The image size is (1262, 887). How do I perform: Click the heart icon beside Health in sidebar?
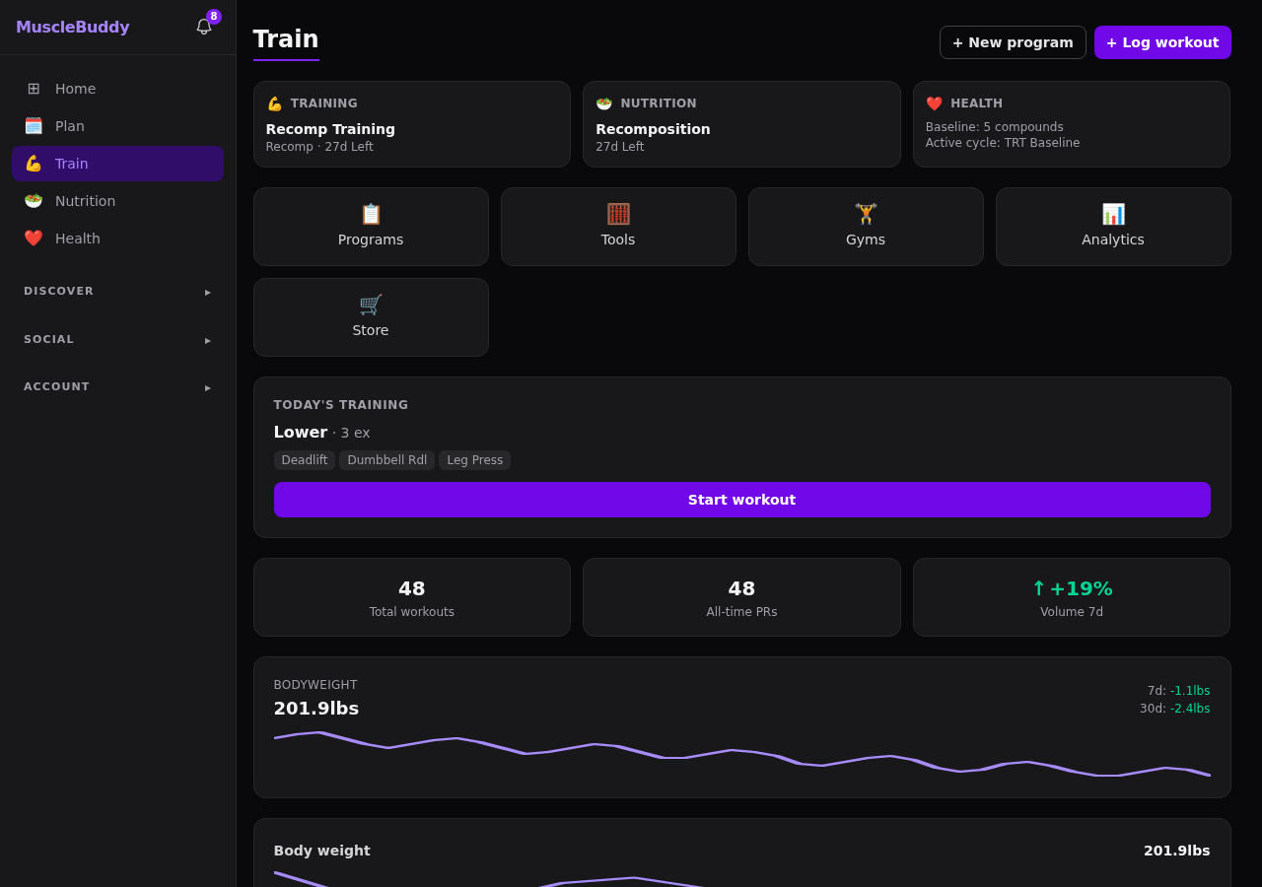(34, 239)
